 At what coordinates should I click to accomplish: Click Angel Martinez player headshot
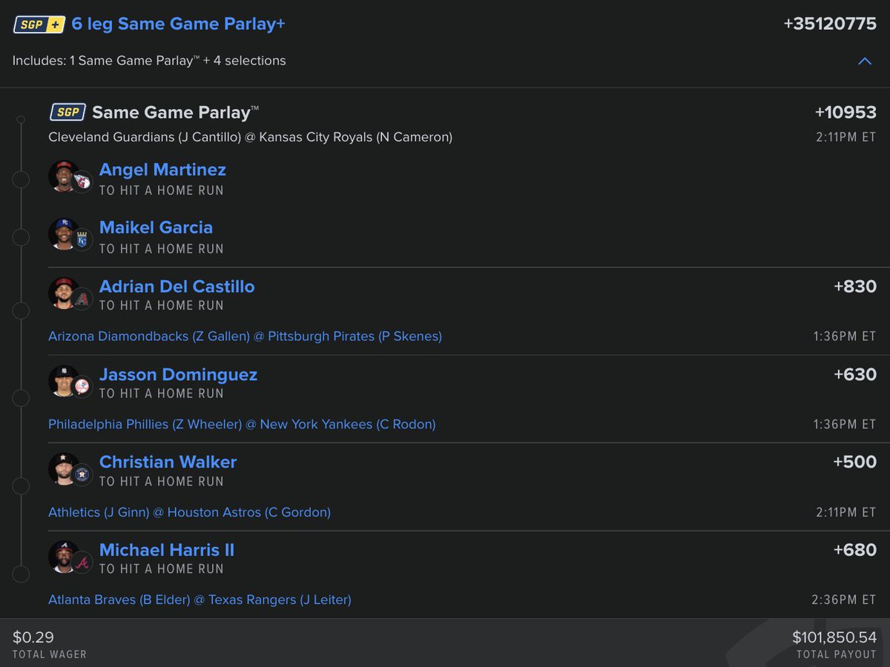64,176
